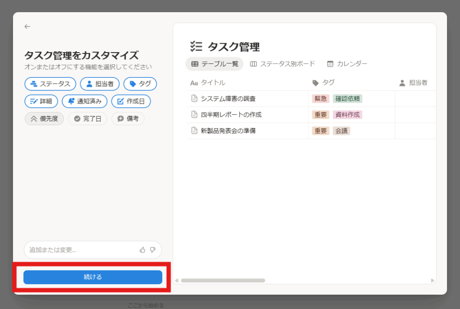Screen dimensions: 460x309
Task: Click the horizontal scrollbar under the table
Action: point(223,280)
